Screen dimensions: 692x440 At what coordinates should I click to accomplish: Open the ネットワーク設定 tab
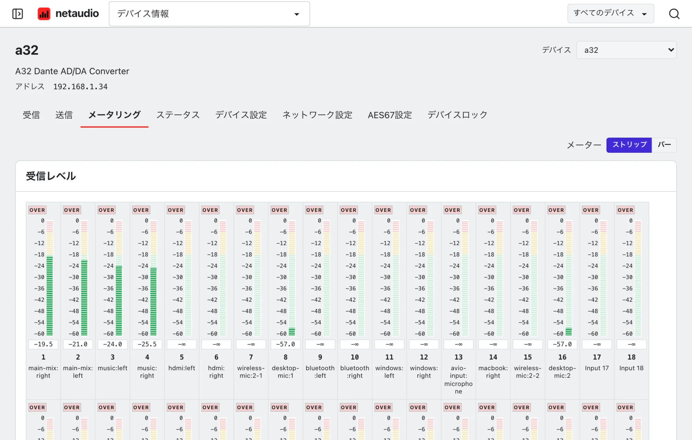point(317,115)
